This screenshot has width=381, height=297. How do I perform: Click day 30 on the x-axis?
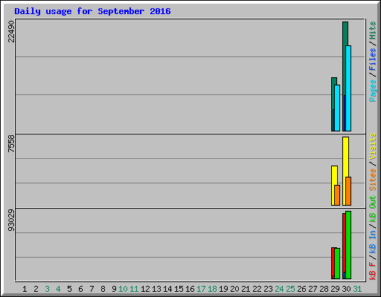click(x=346, y=289)
